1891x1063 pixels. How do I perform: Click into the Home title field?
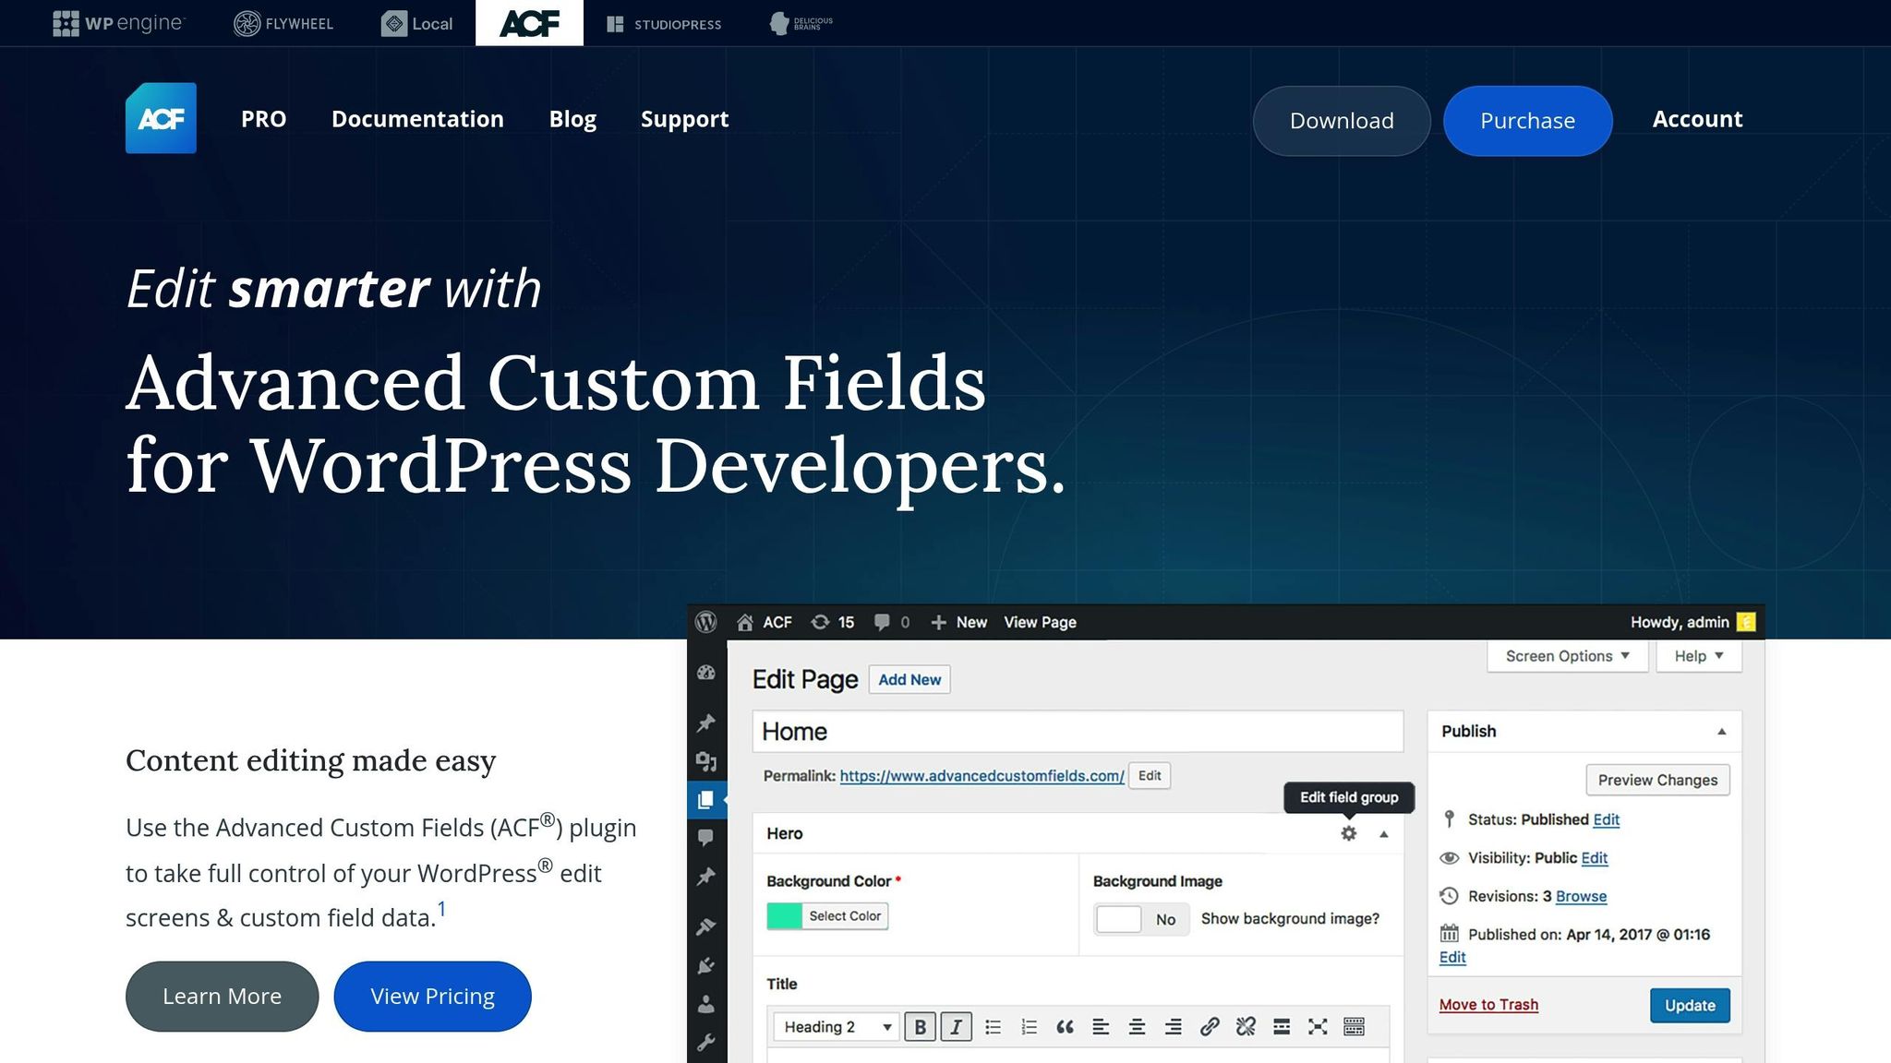point(1078,732)
